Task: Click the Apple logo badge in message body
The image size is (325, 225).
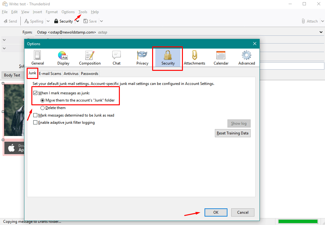Action: pos(14,148)
